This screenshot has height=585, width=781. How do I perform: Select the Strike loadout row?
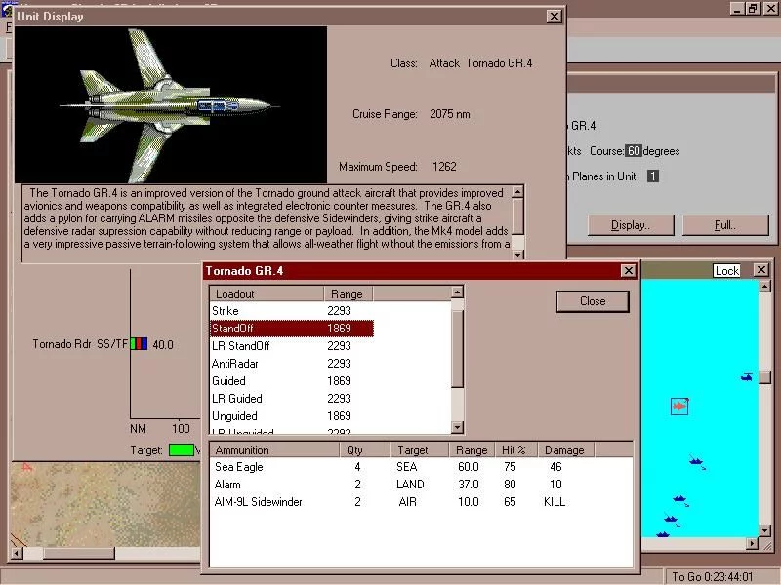tap(291, 311)
